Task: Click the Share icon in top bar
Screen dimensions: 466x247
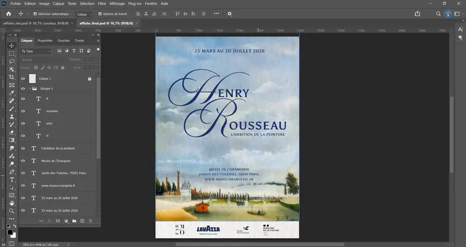Action: tap(417, 13)
